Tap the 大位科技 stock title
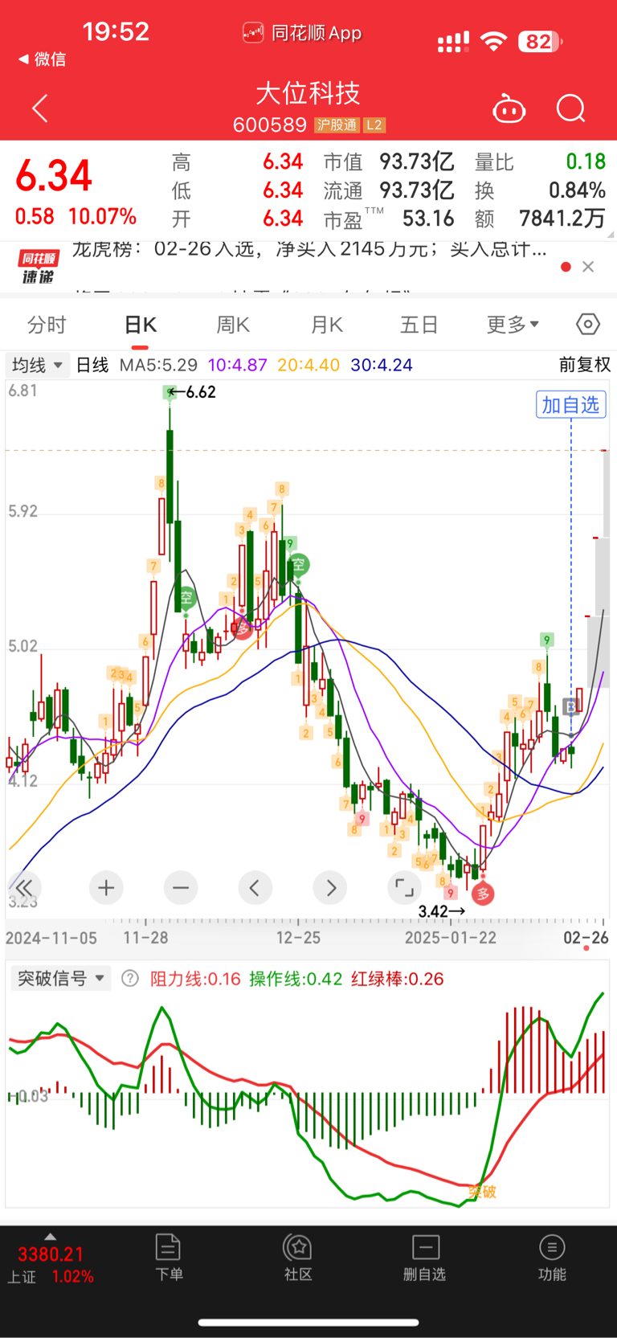This screenshot has width=617, height=1338. [308, 93]
